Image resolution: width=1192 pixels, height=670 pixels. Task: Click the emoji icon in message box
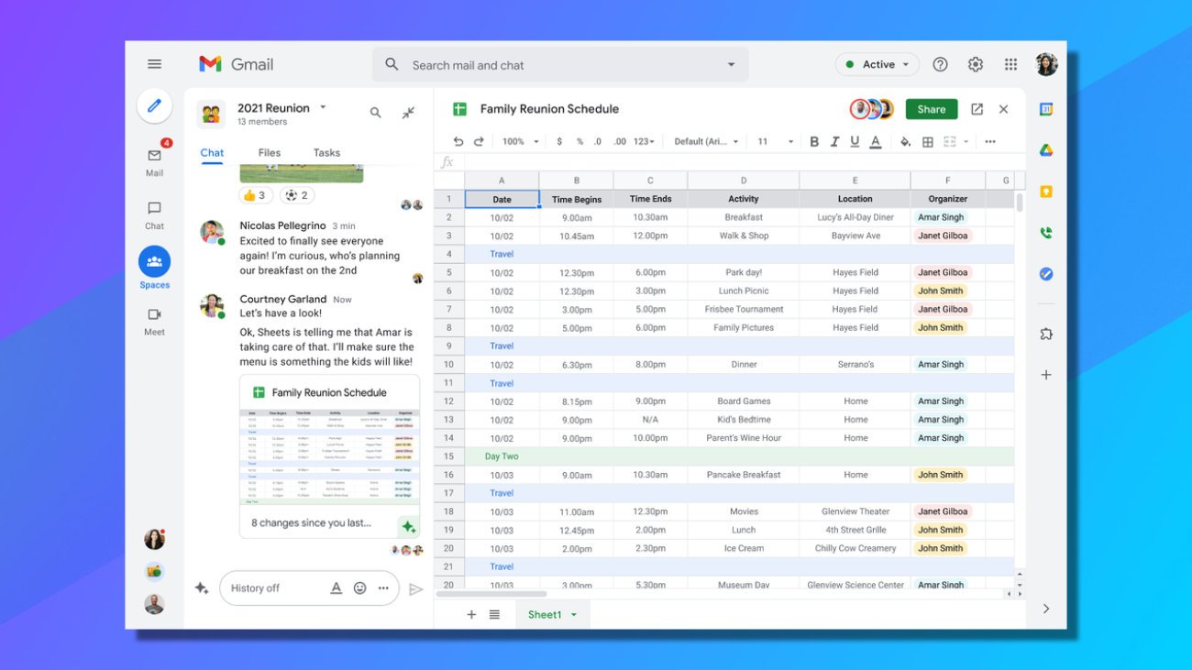[x=360, y=588]
